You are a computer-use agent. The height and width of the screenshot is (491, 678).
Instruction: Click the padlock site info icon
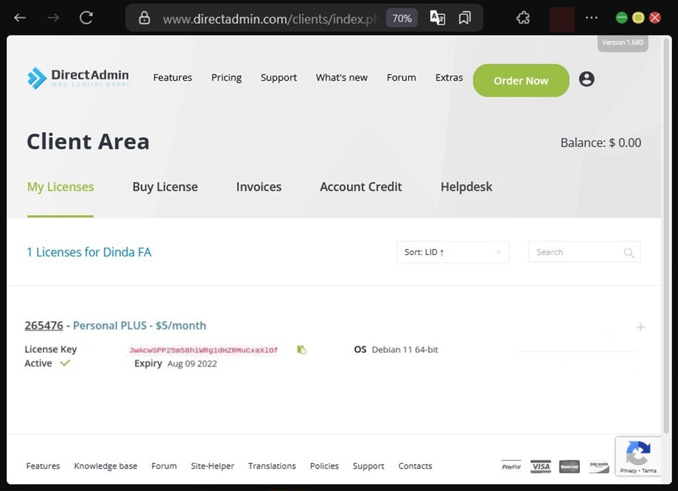click(x=145, y=18)
